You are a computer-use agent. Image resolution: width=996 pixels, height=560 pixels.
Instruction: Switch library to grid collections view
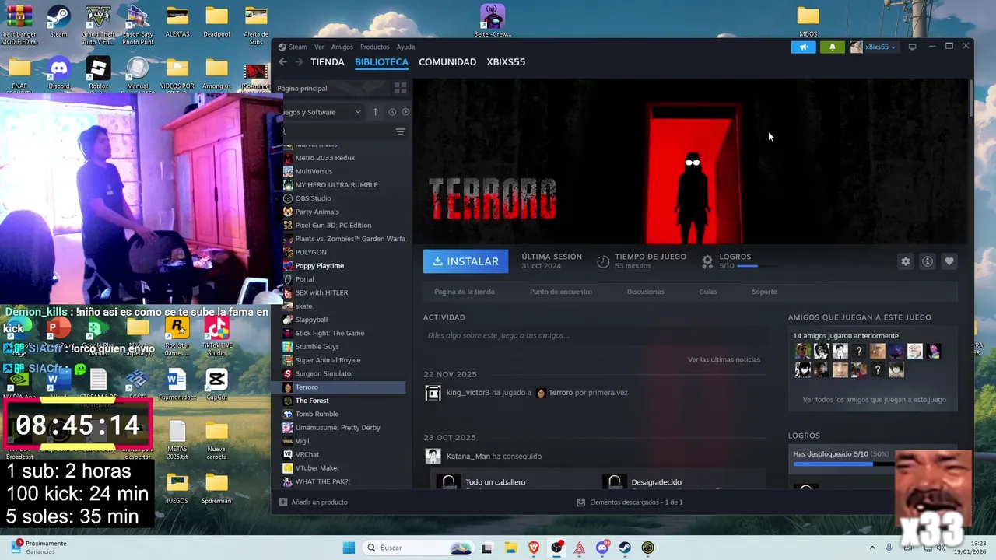[x=400, y=88]
